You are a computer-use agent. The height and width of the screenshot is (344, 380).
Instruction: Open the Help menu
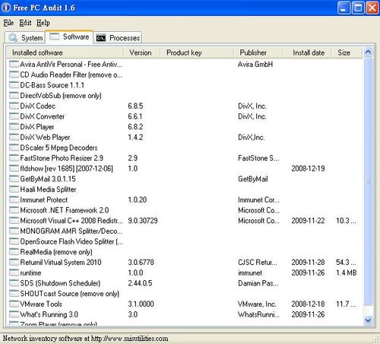(x=43, y=23)
